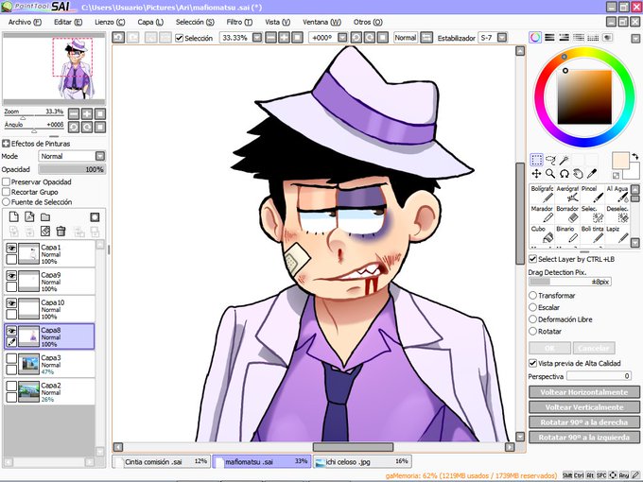Choose the Cubo bucket fill tool
643x482 pixels.
coord(542,234)
